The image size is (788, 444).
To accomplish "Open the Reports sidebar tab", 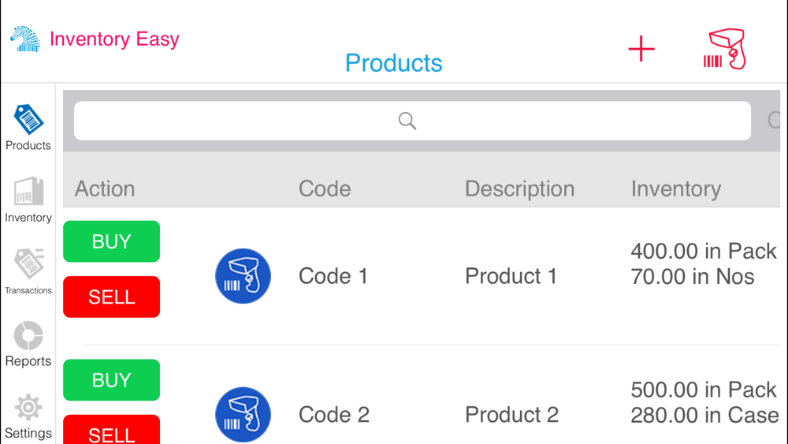I will tap(28, 344).
